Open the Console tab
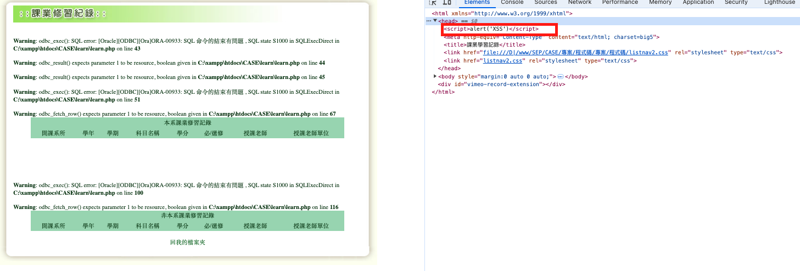 (x=512, y=3)
